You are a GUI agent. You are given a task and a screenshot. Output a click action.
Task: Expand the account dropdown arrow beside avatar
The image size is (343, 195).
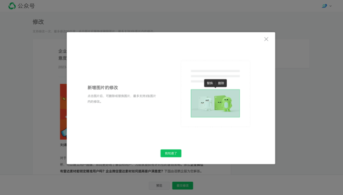tap(331, 6)
